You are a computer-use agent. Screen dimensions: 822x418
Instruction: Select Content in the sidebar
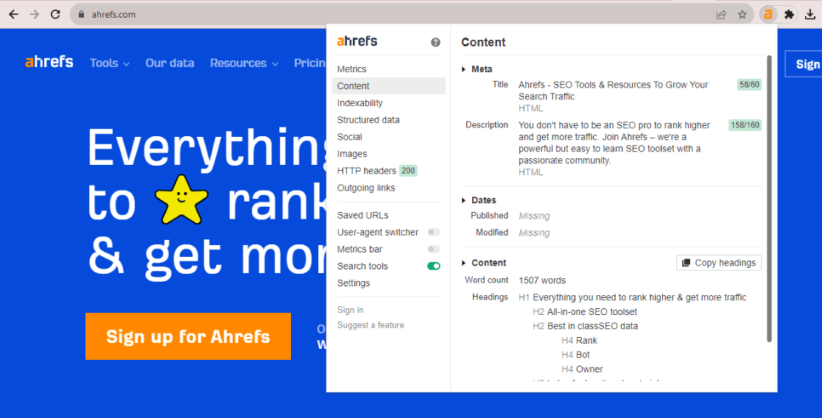[x=388, y=86]
